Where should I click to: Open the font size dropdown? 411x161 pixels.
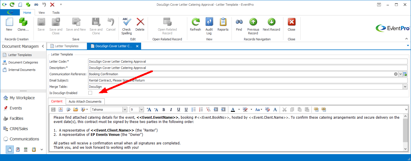pos(141,110)
